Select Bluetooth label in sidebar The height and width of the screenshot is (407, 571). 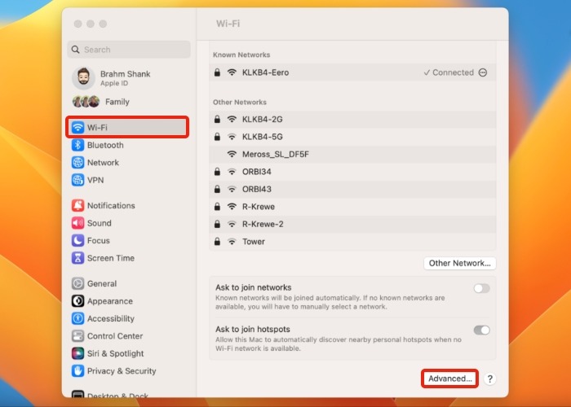(x=105, y=145)
